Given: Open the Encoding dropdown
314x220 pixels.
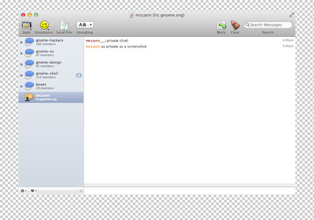Looking at the screenshot, I should tap(85, 25).
